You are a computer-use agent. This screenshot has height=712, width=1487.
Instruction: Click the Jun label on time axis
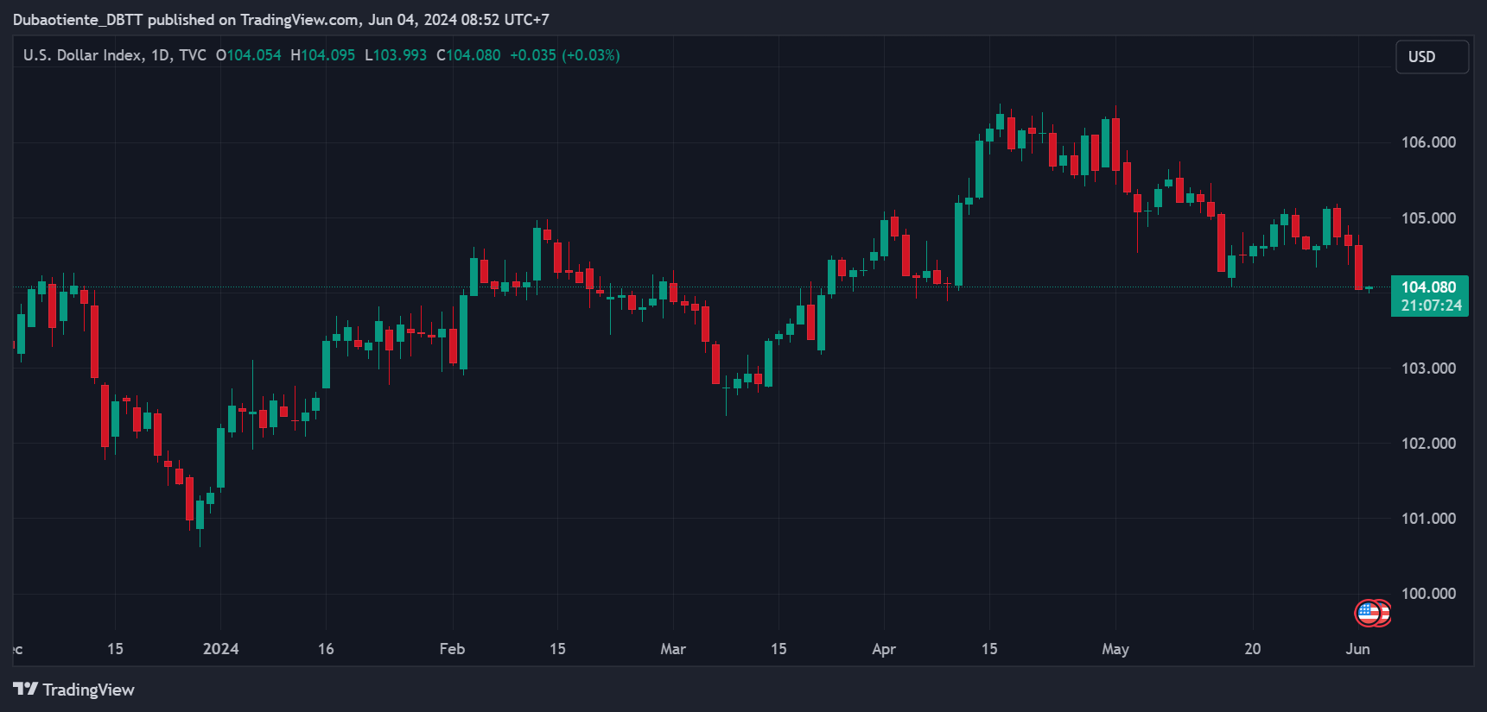pyautogui.click(x=1357, y=649)
